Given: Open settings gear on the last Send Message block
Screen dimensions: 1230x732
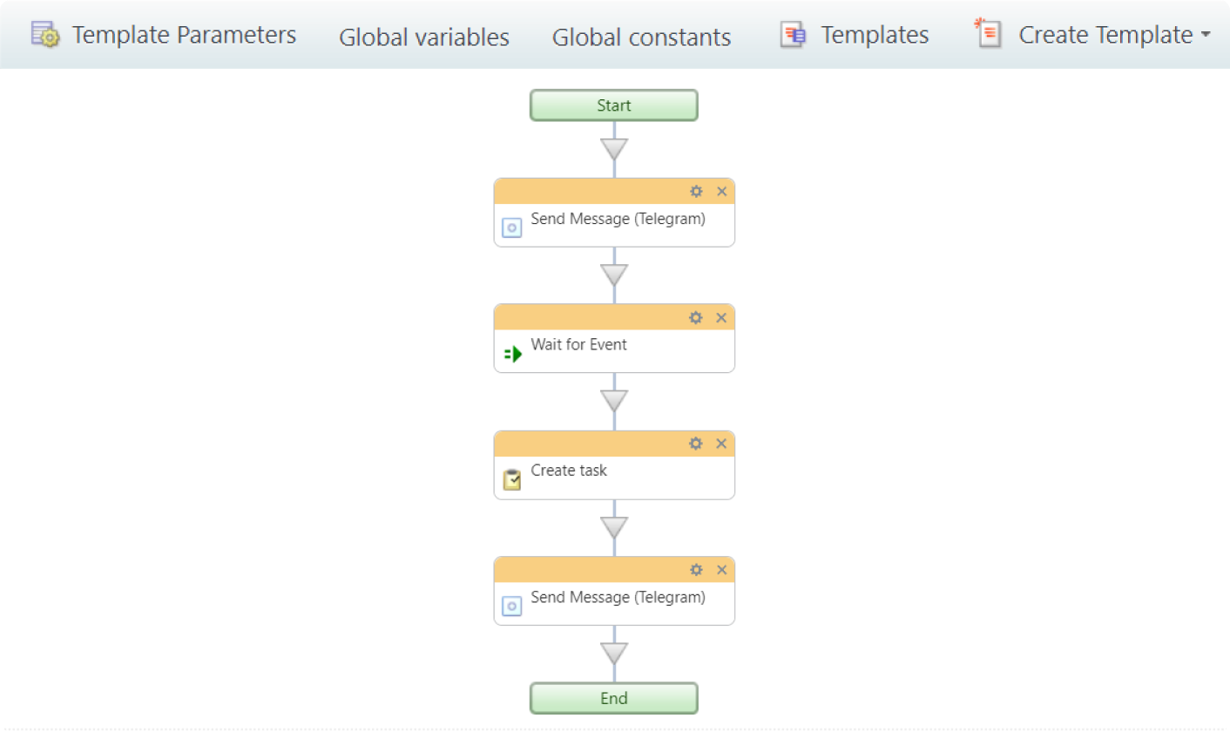Looking at the screenshot, I should pyautogui.click(x=695, y=569).
